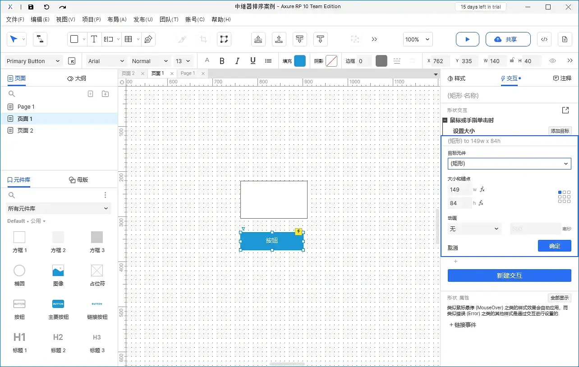Open the animation type dropdown

click(475, 229)
